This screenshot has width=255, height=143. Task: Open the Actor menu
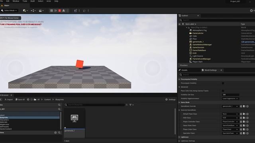[49, 1]
